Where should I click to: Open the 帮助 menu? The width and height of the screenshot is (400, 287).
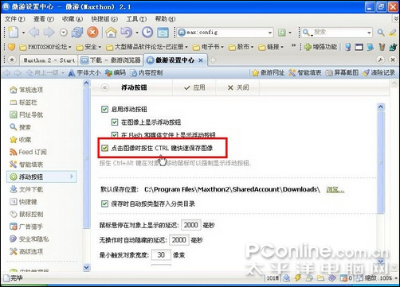pos(165,19)
